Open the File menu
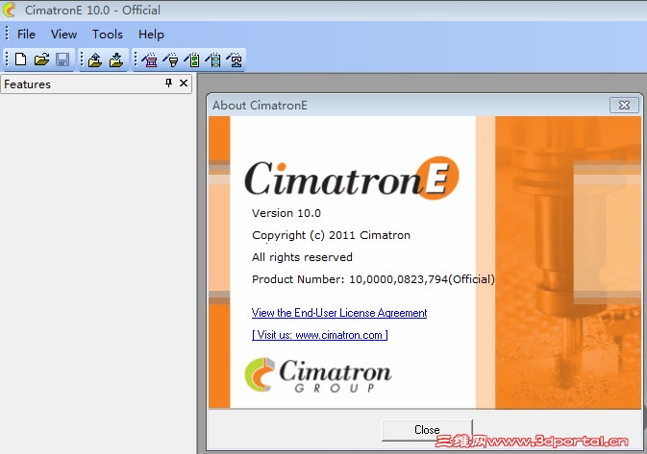The height and width of the screenshot is (454, 647). (26, 35)
